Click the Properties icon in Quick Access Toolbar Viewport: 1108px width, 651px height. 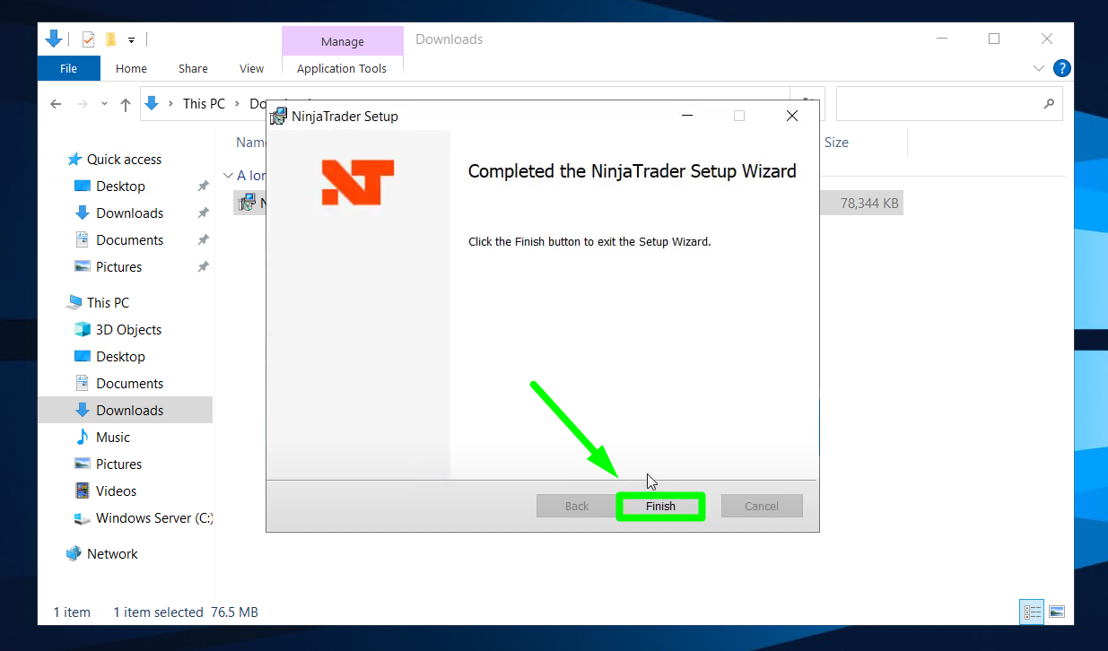point(88,39)
